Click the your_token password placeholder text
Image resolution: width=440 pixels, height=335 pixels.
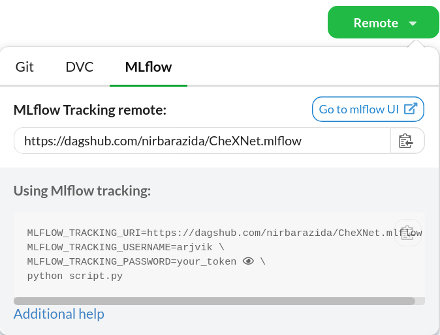point(206,261)
